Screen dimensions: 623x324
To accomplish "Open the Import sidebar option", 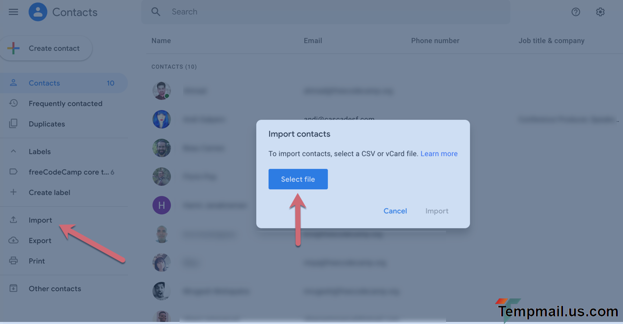I will pyautogui.click(x=40, y=220).
